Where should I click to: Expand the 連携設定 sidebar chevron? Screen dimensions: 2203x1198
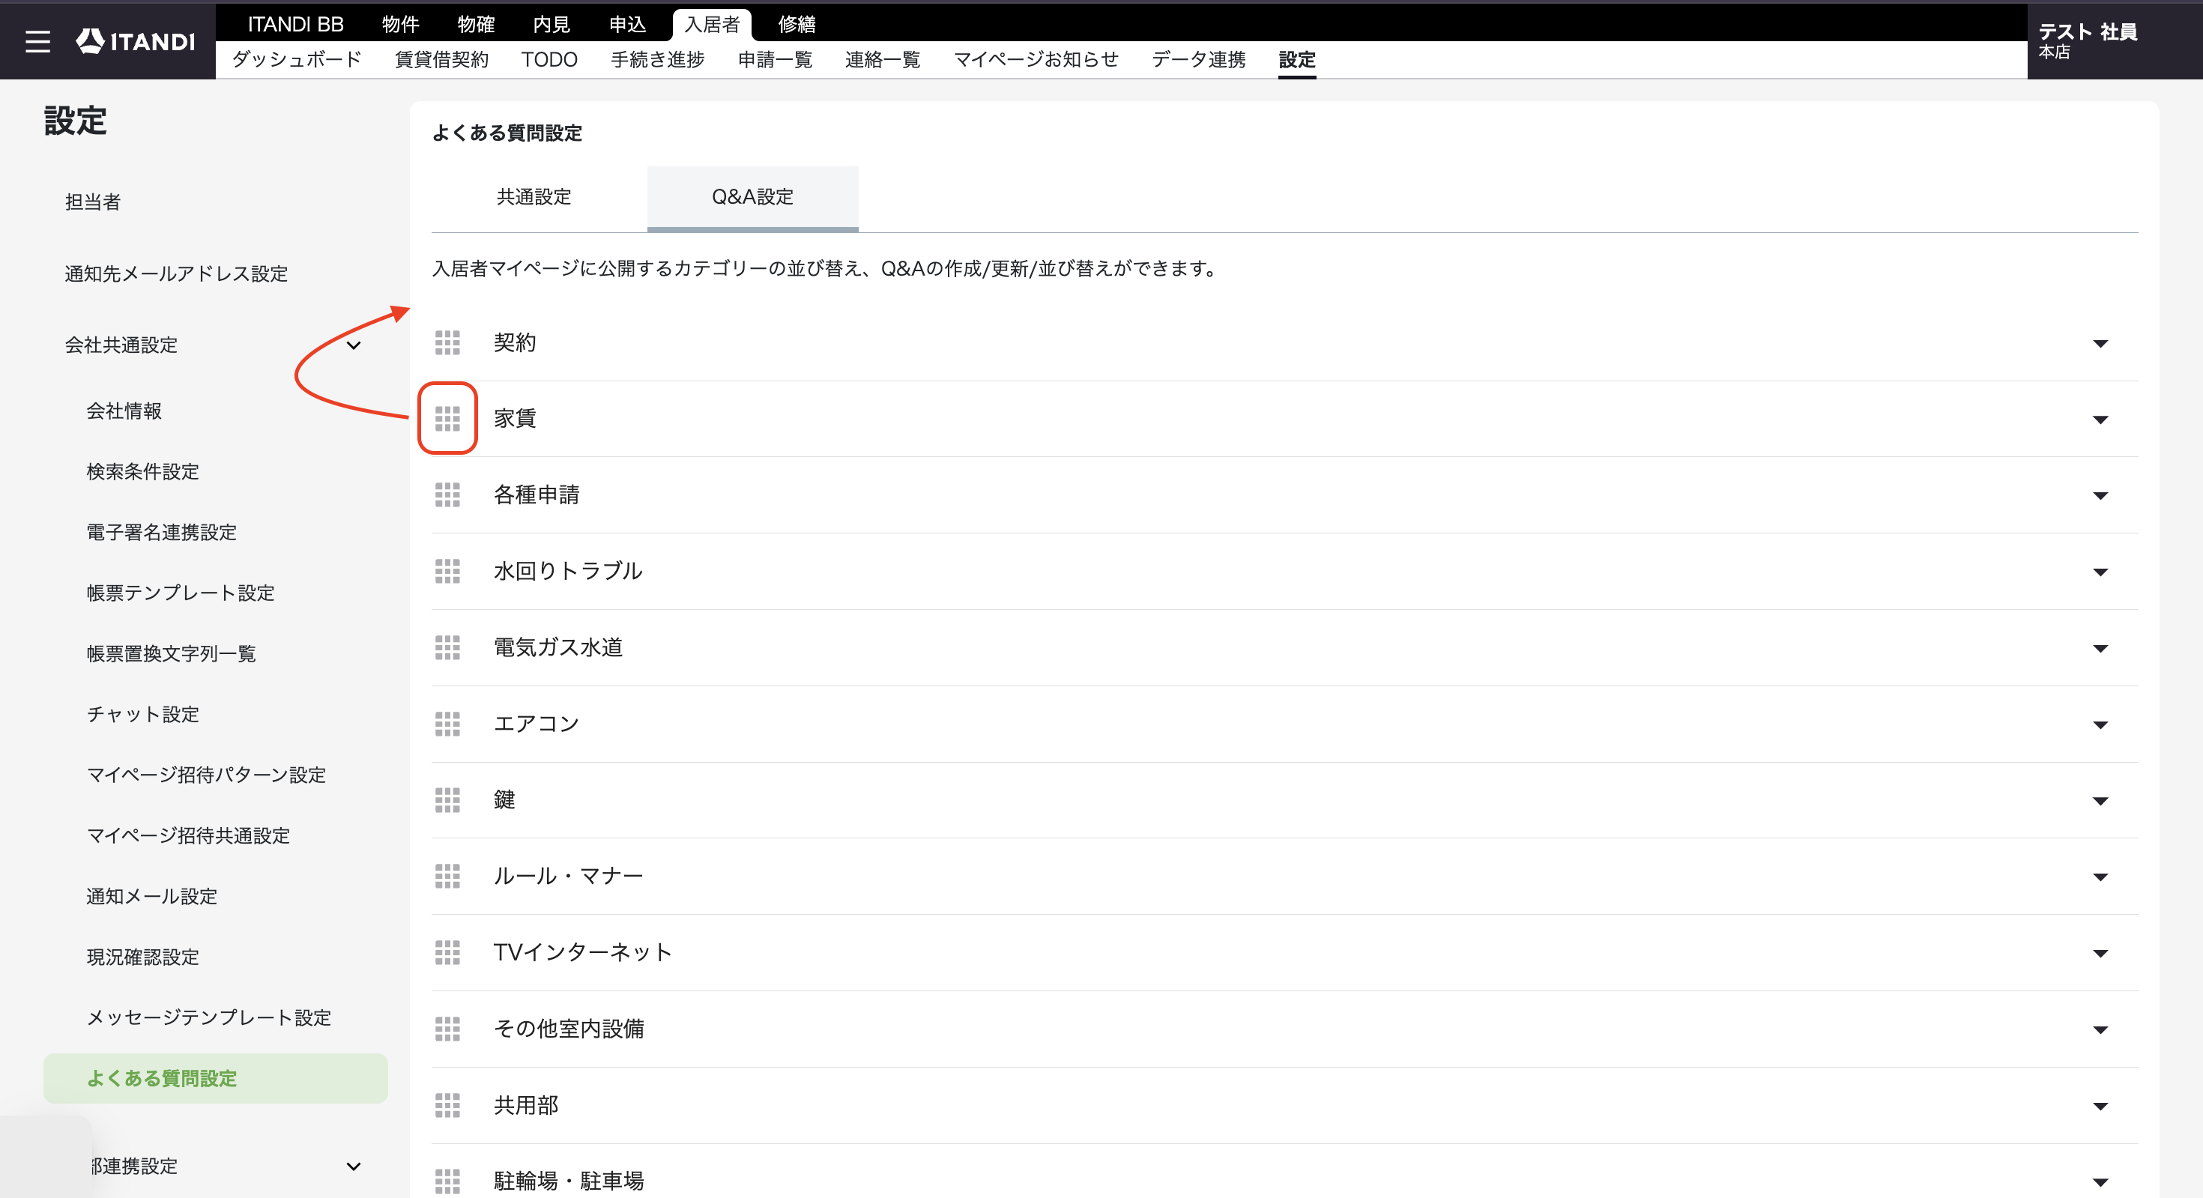pos(353,1167)
